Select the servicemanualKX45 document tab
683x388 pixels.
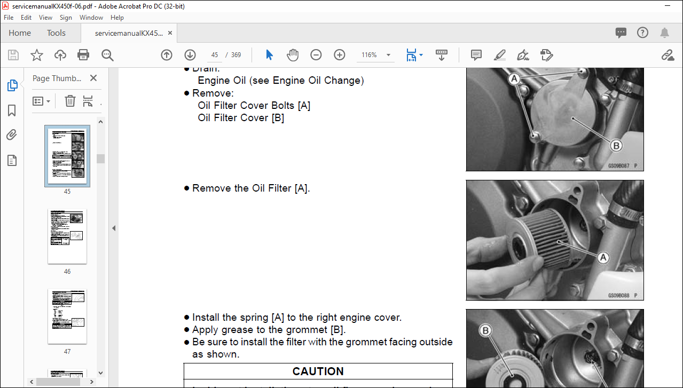(x=129, y=33)
